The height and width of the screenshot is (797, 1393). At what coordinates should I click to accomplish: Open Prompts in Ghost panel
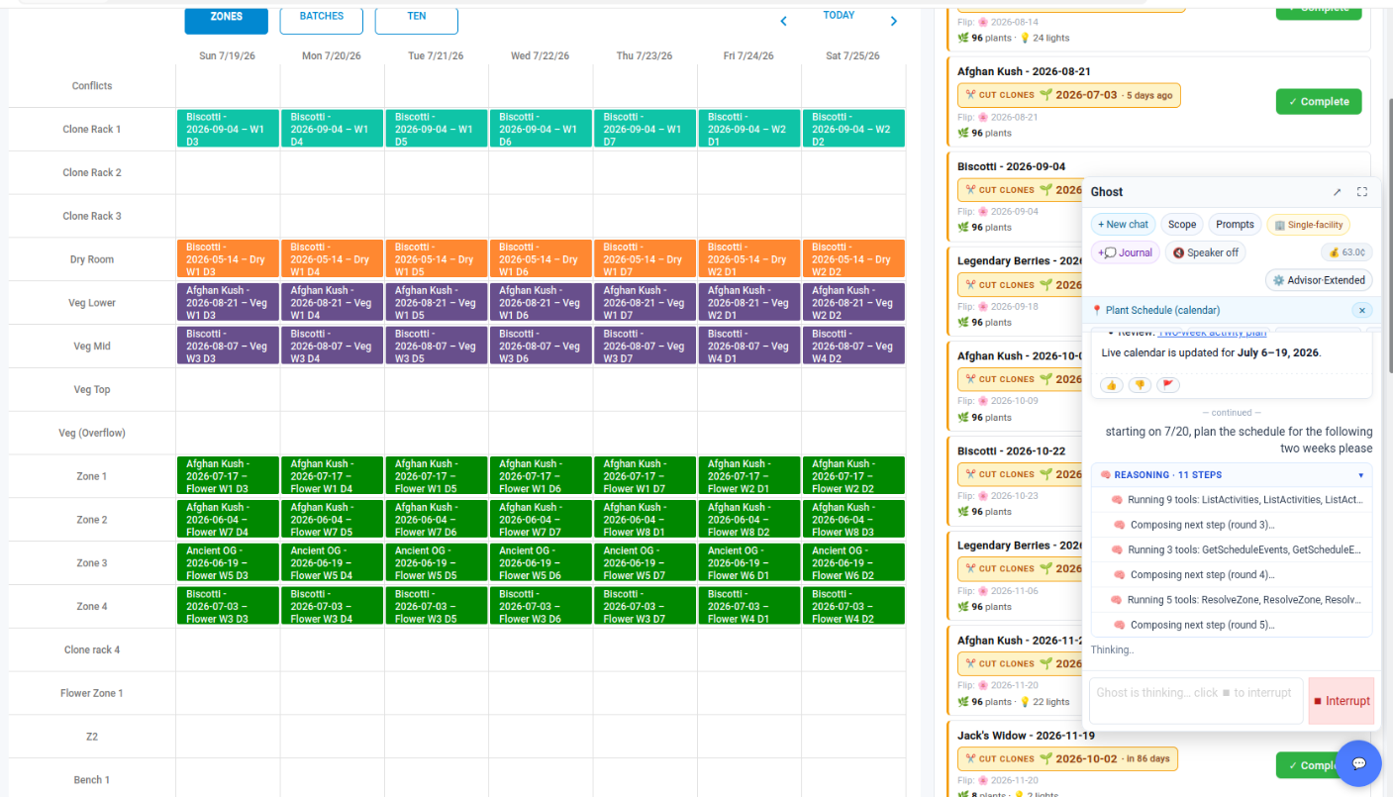(x=1235, y=225)
